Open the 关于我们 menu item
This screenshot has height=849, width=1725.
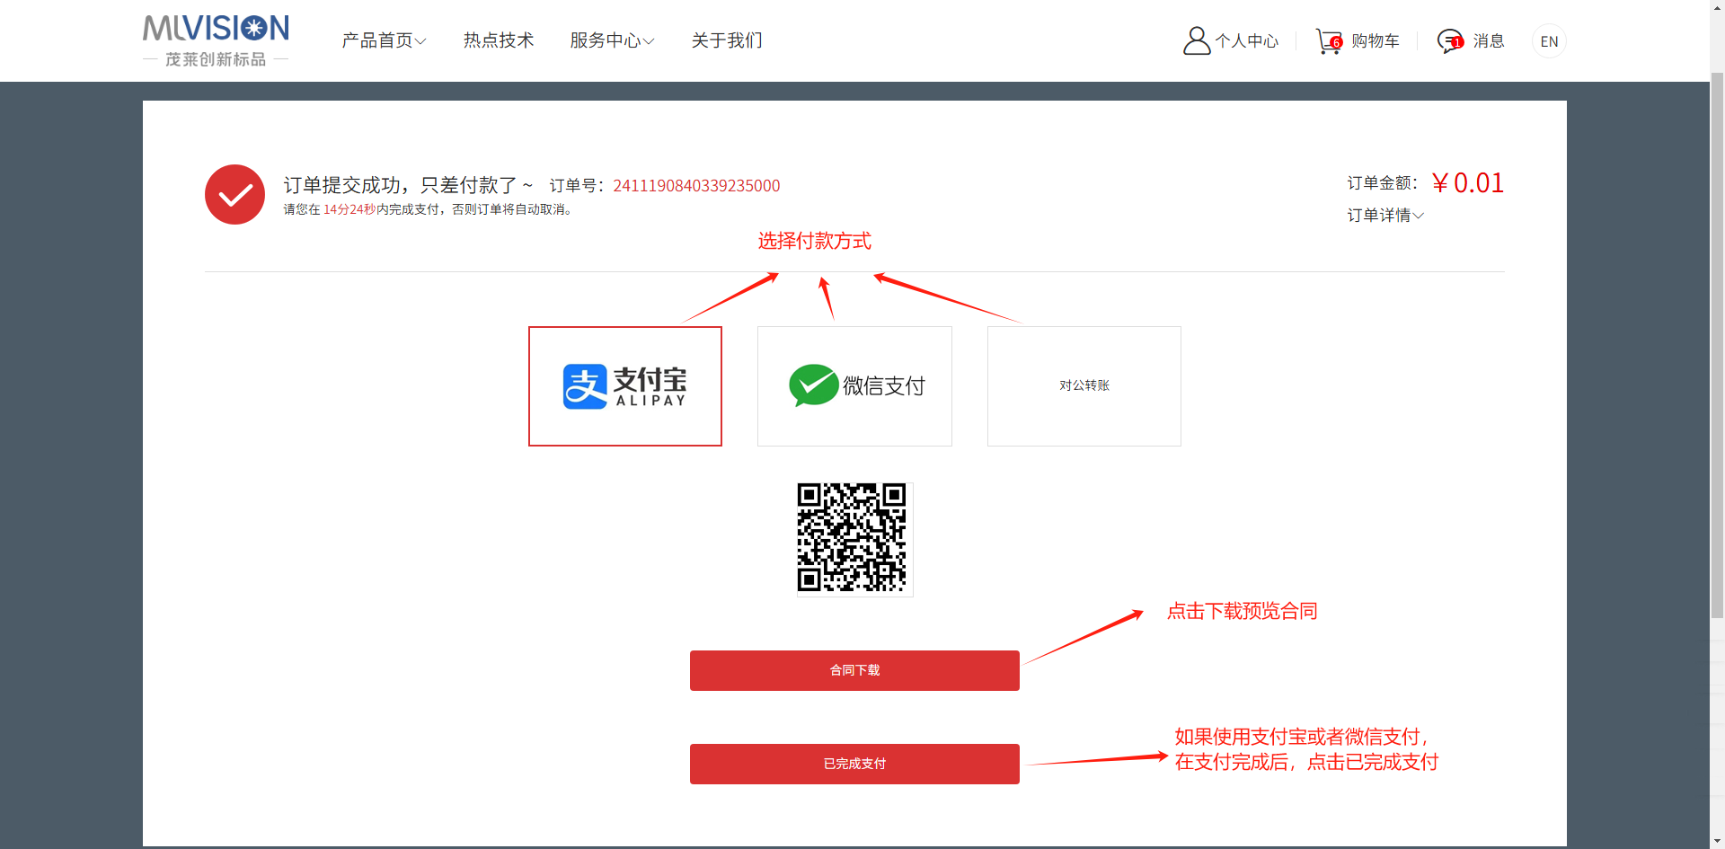[727, 40]
